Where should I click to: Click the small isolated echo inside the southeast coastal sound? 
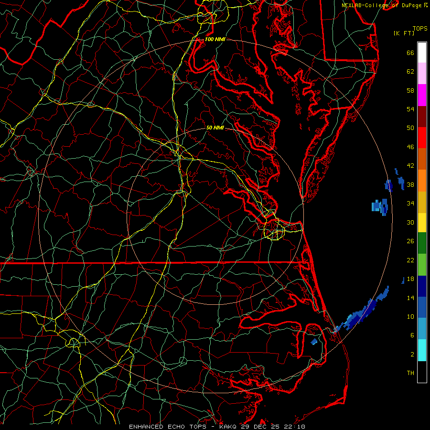point(314,342)
